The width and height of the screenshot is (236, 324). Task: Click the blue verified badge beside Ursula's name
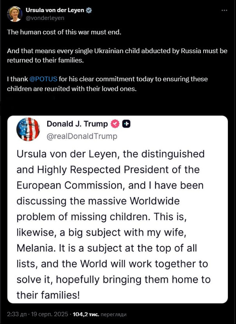pyautogui.click(x=89, y=11)
